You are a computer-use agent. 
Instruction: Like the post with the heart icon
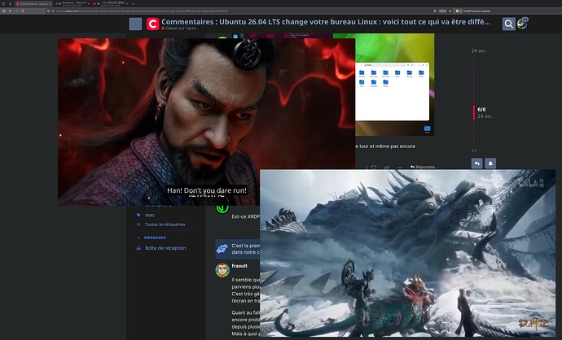pos(374,167)
